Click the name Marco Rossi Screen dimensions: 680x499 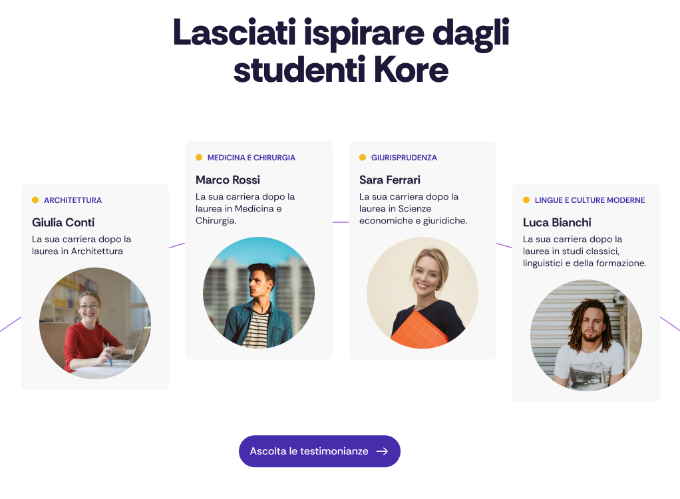[228, 180]
